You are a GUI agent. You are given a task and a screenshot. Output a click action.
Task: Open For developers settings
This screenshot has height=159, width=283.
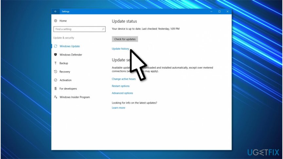tap(68, 89)
